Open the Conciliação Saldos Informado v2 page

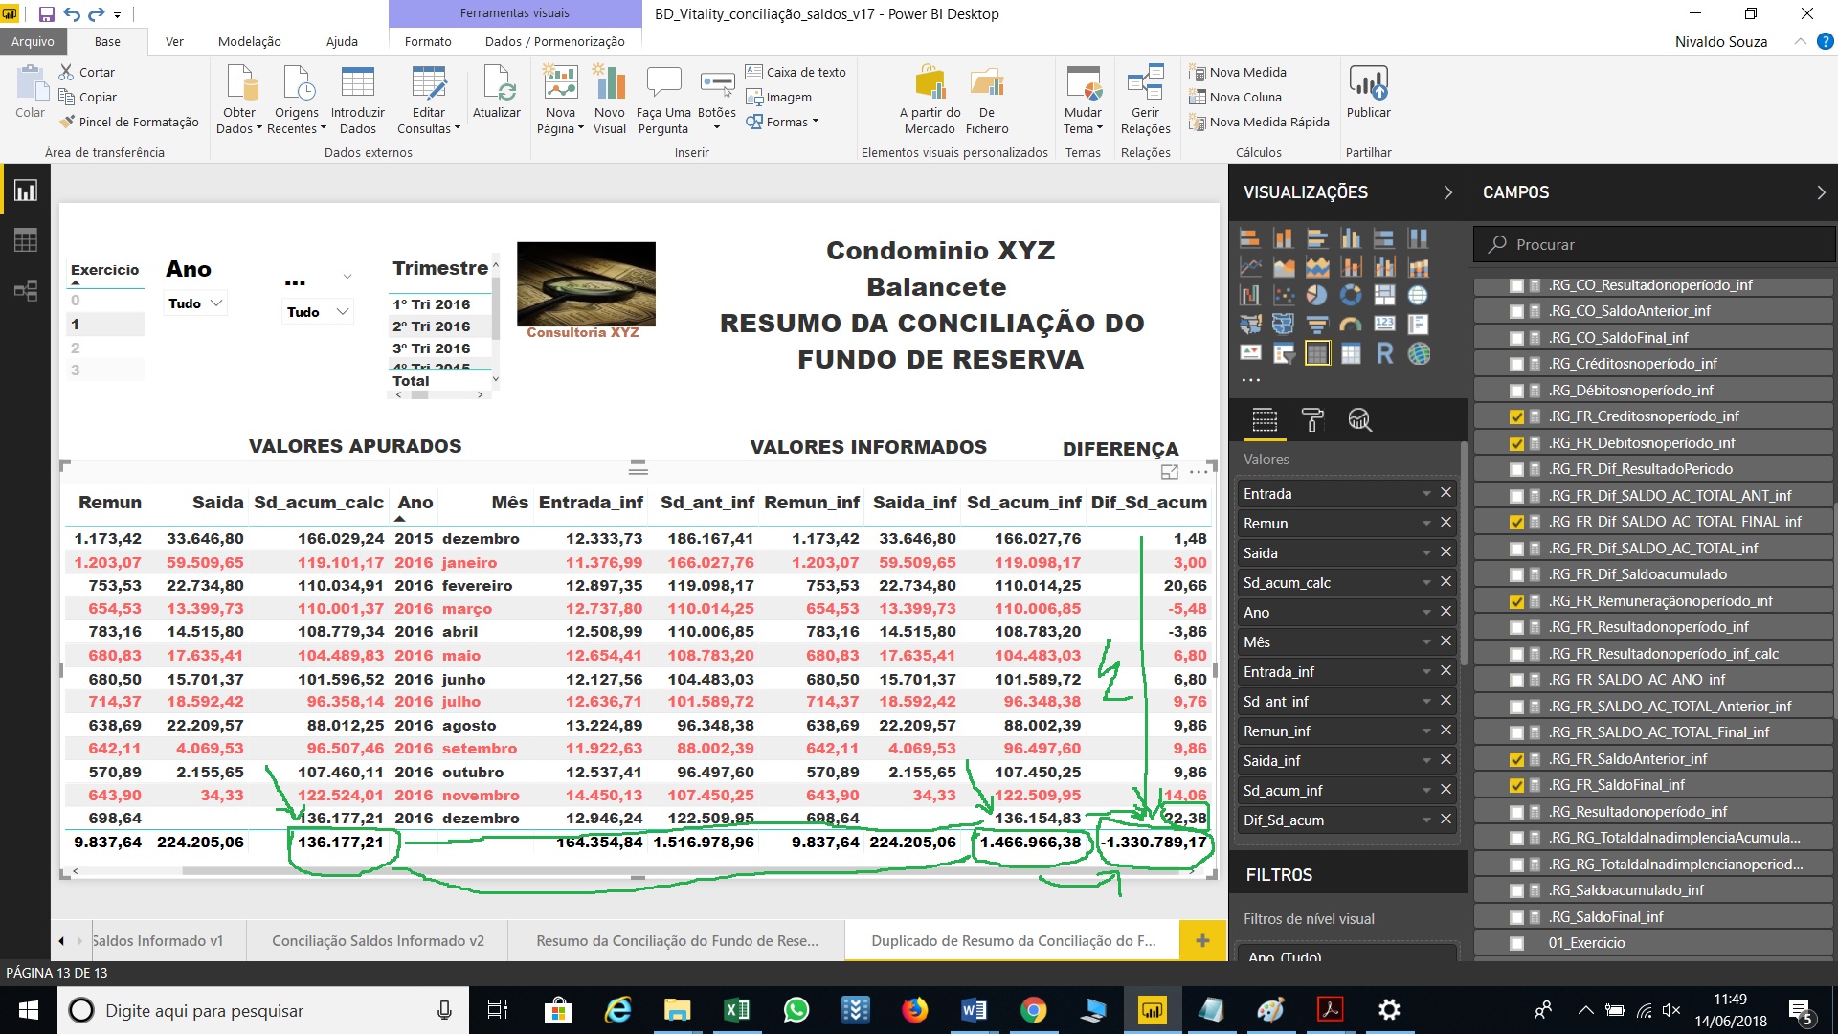377,941
